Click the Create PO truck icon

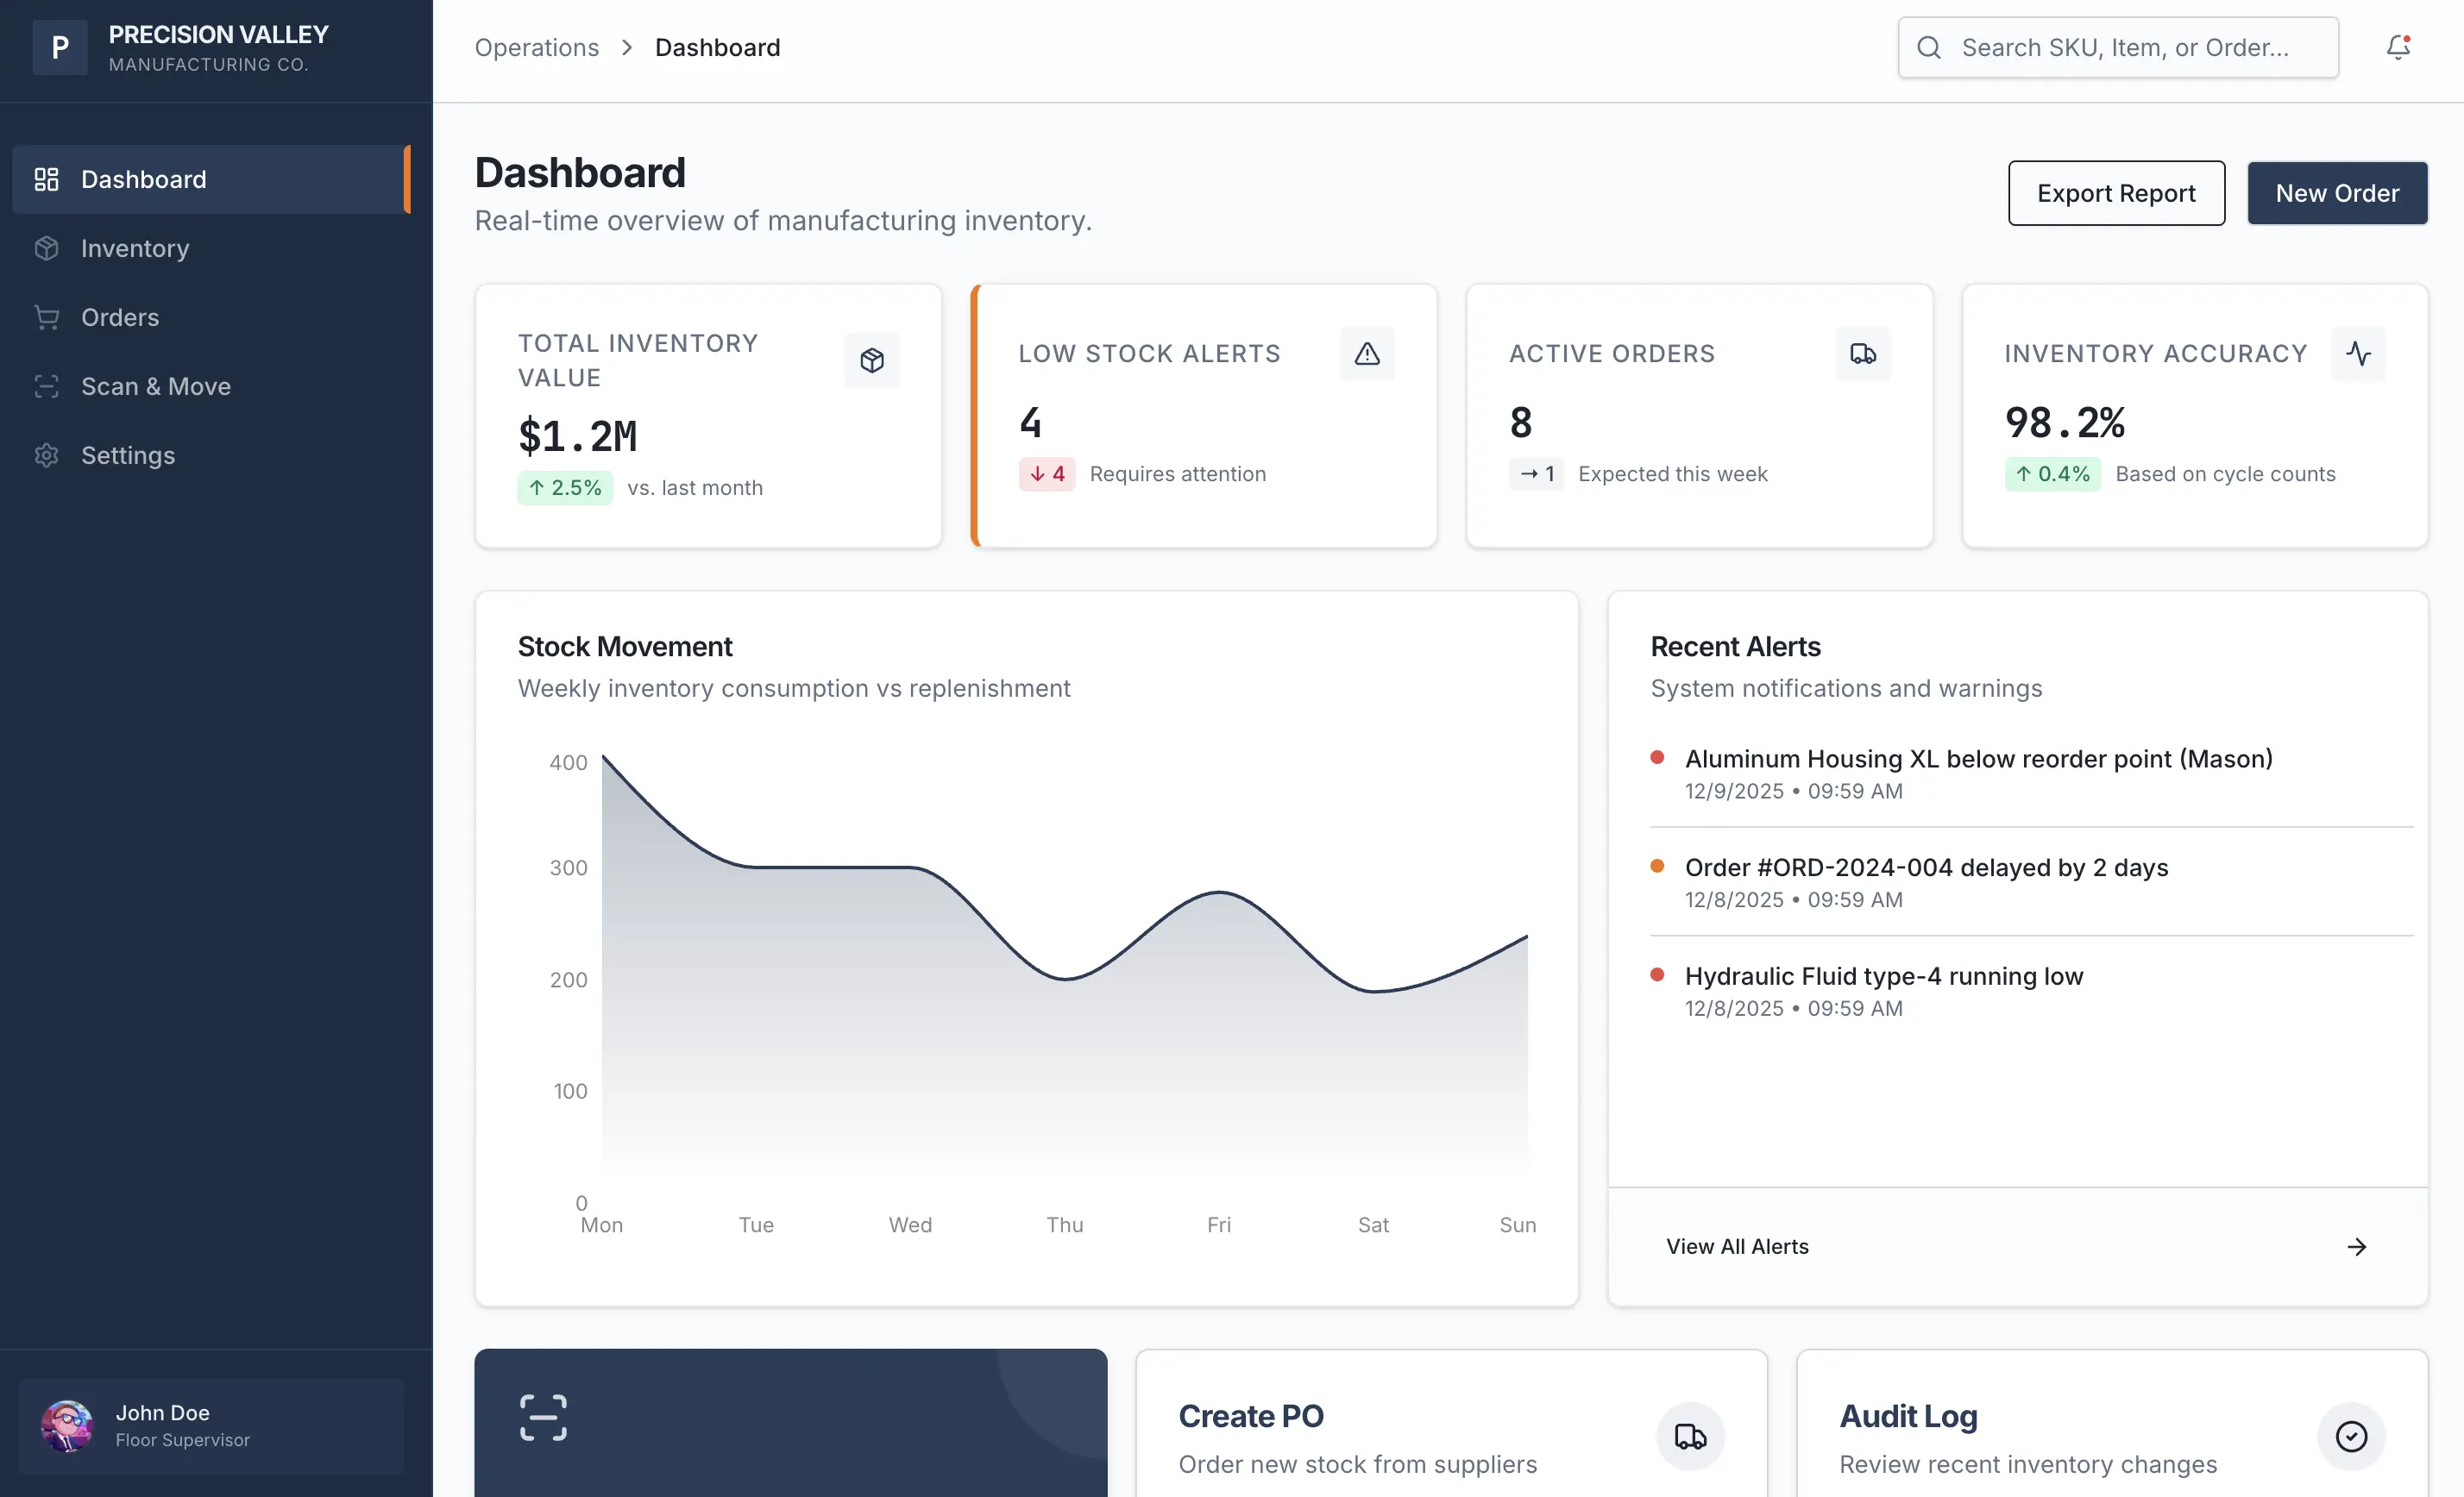click(x=1690, y=1436)
